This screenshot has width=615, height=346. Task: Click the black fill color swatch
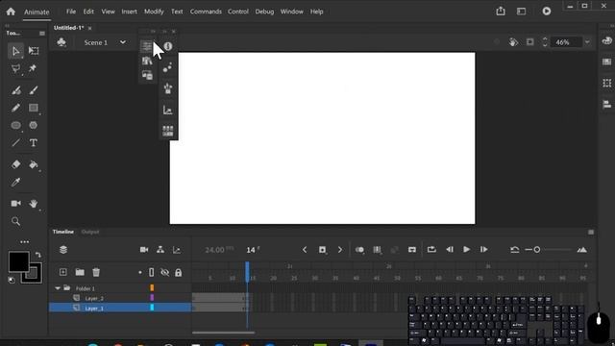(18, 261)
